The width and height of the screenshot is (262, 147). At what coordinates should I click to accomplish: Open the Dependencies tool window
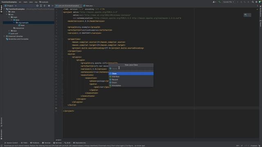(x=79, y=143)
